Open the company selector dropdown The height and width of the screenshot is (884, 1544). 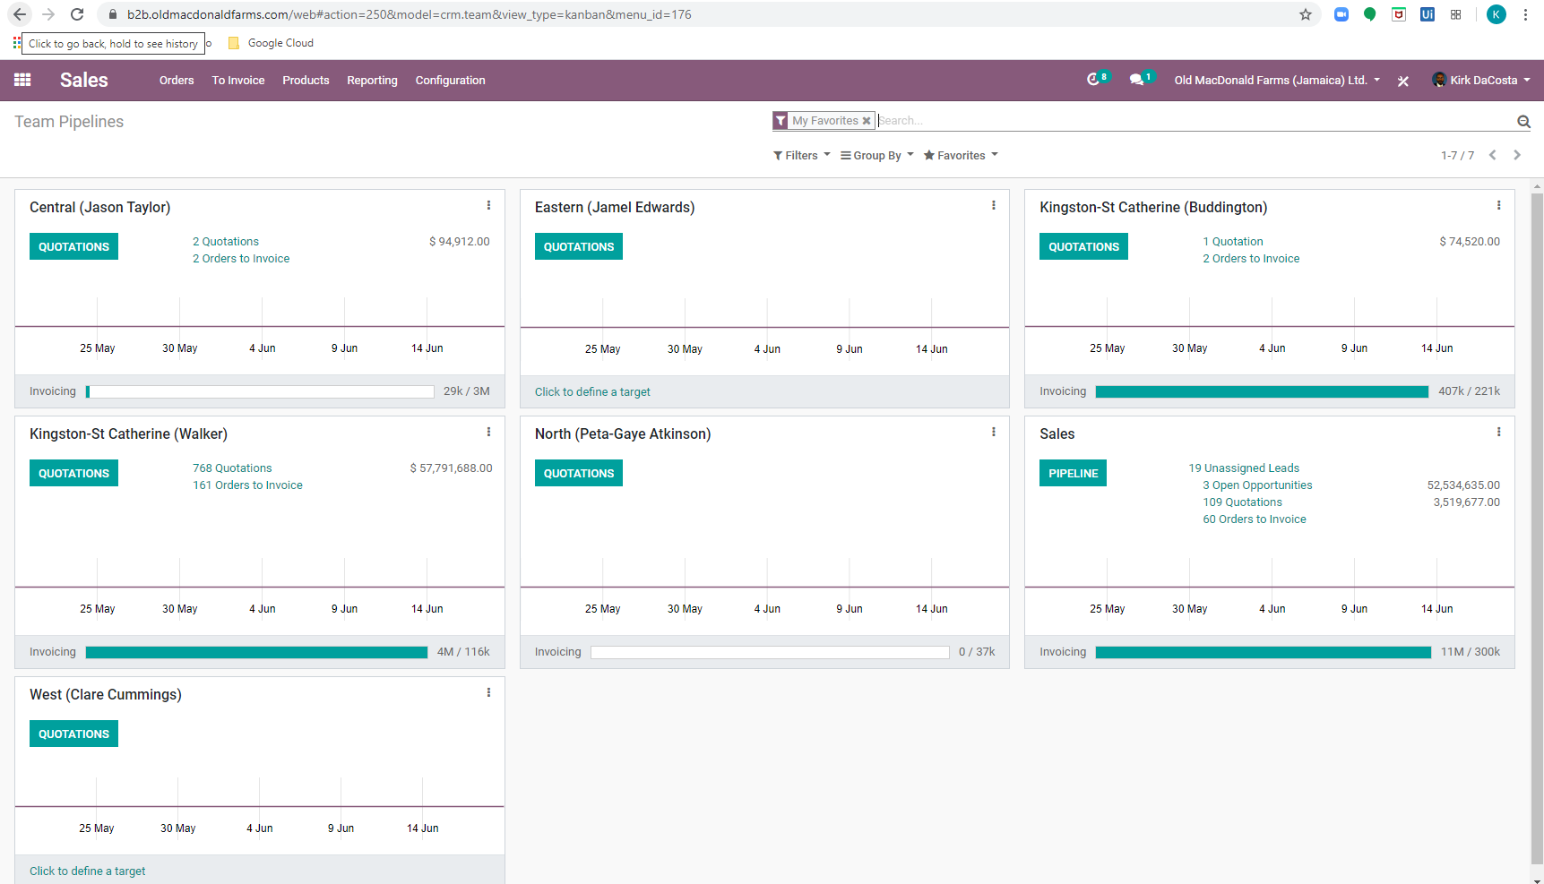click(1277, 81)
